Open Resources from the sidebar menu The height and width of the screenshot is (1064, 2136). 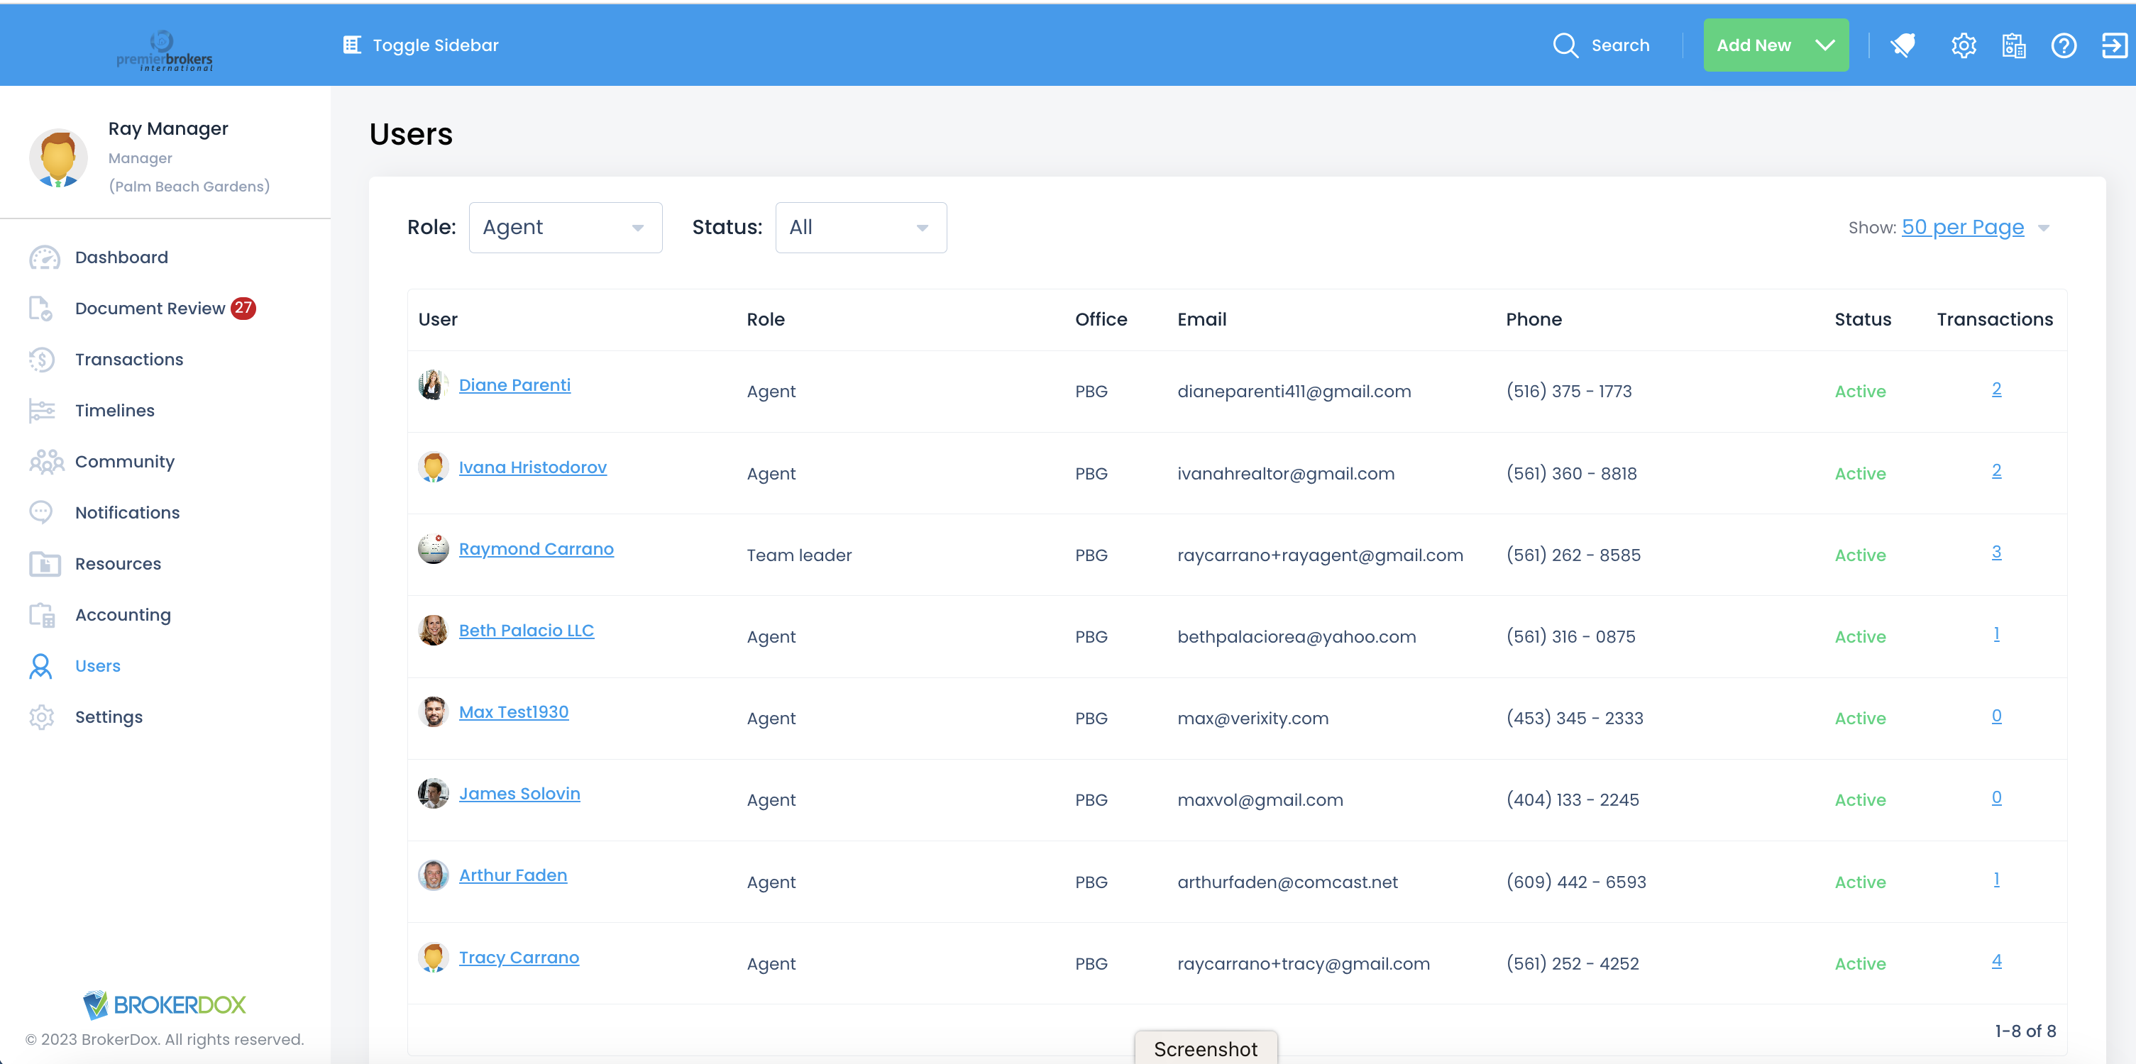coord(118,563)
